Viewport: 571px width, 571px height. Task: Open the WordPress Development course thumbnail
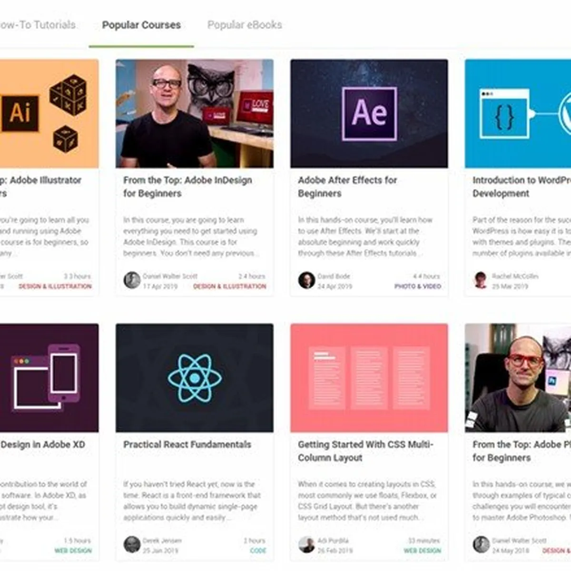(x=518, y=113)
